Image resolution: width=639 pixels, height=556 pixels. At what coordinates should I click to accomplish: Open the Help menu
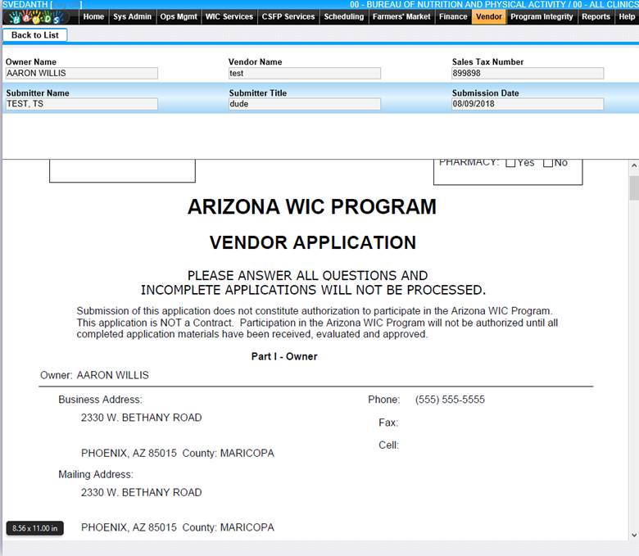627,16
